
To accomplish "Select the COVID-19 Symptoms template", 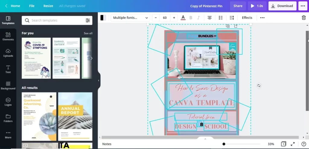I will click(x=36, y=58).
